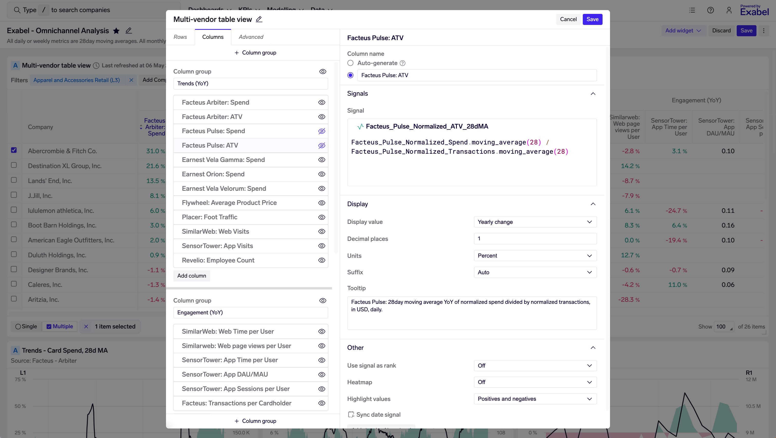
Task: Hide Facteus: Transactions per Cardholder column
Action: click(322, 403)
